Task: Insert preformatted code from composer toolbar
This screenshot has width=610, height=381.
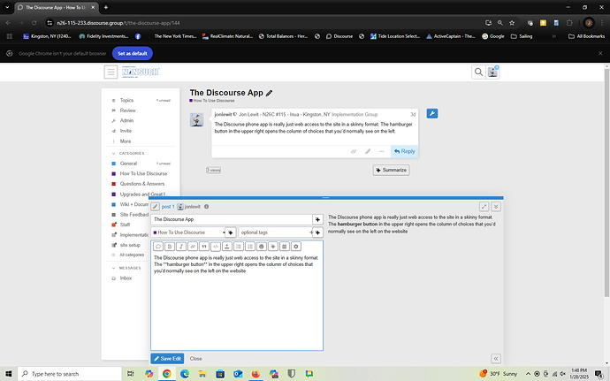Action: [x=216, y=247]
